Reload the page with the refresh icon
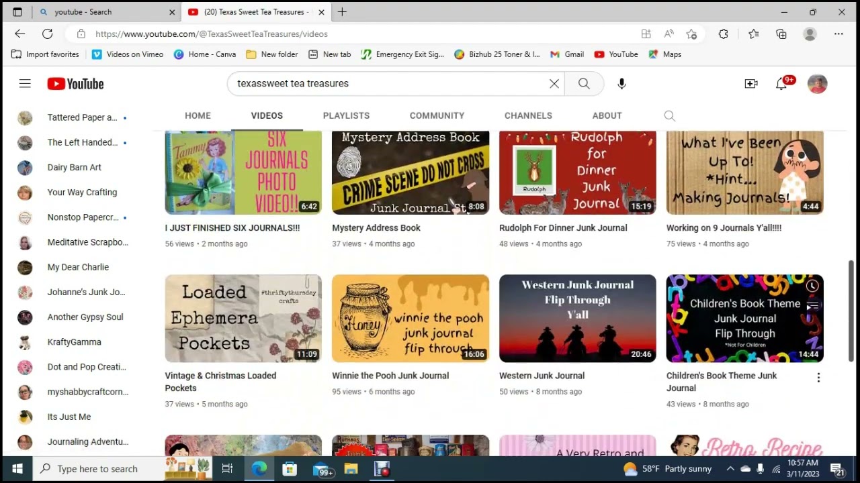 pyautogui.click(x=47, y=34)
